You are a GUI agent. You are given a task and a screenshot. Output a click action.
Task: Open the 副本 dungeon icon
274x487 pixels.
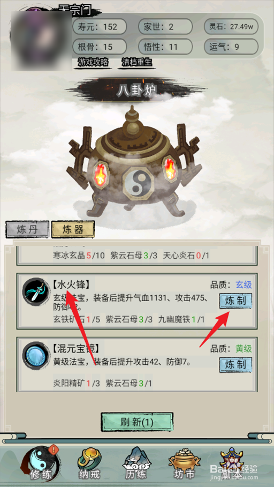pyautogui.click(x=232, y=463)
